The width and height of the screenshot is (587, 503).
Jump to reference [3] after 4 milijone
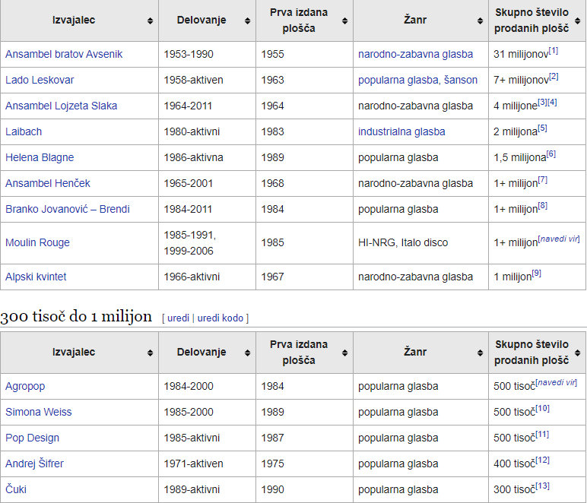(542, 103)
